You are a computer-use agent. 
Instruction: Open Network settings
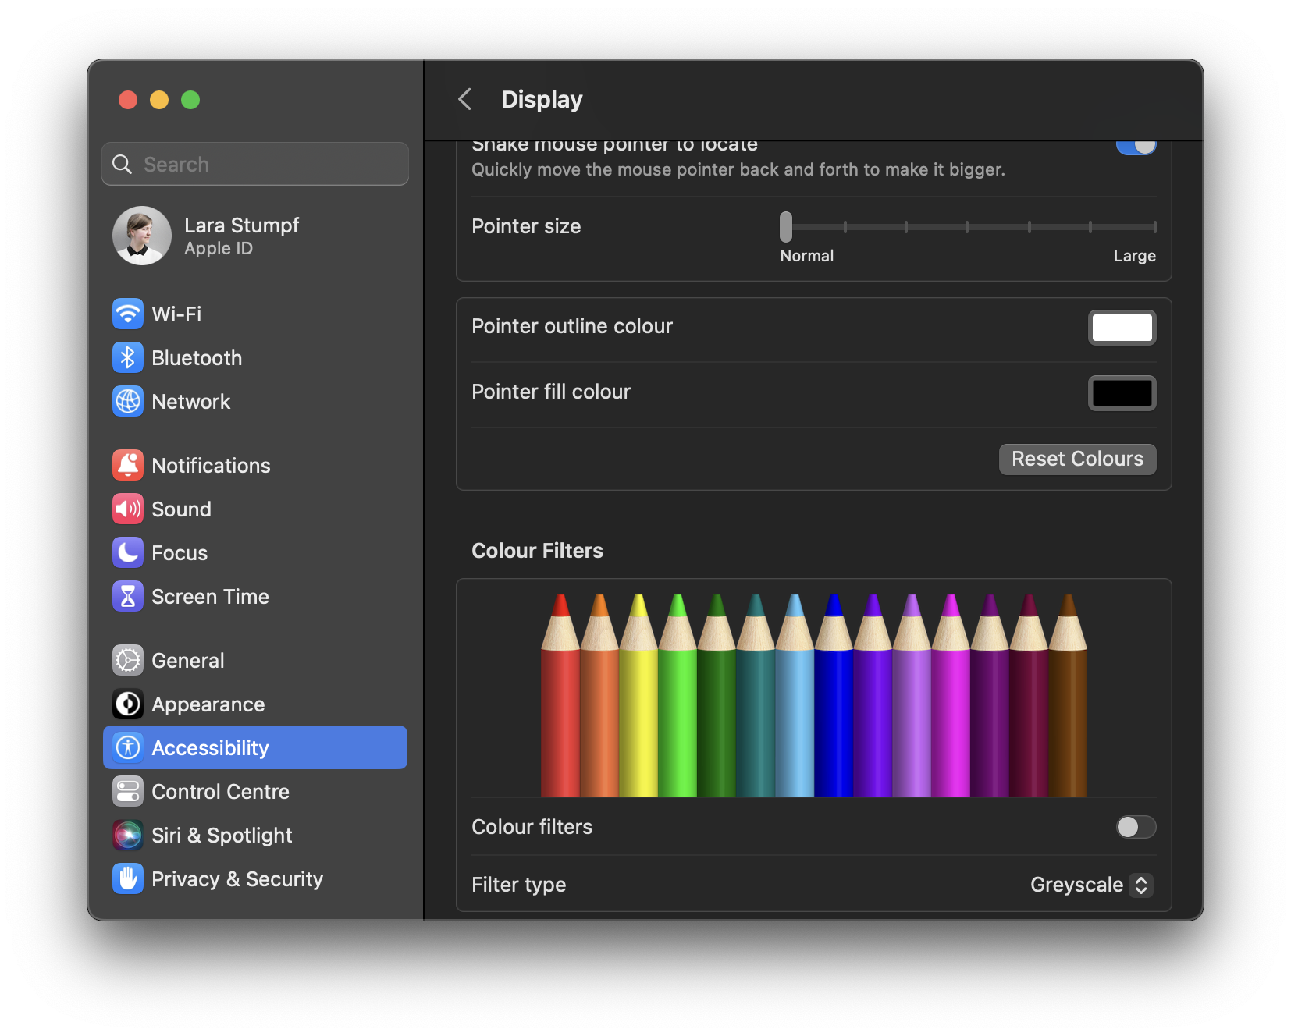pyautogui.click(x=190, y=401)
